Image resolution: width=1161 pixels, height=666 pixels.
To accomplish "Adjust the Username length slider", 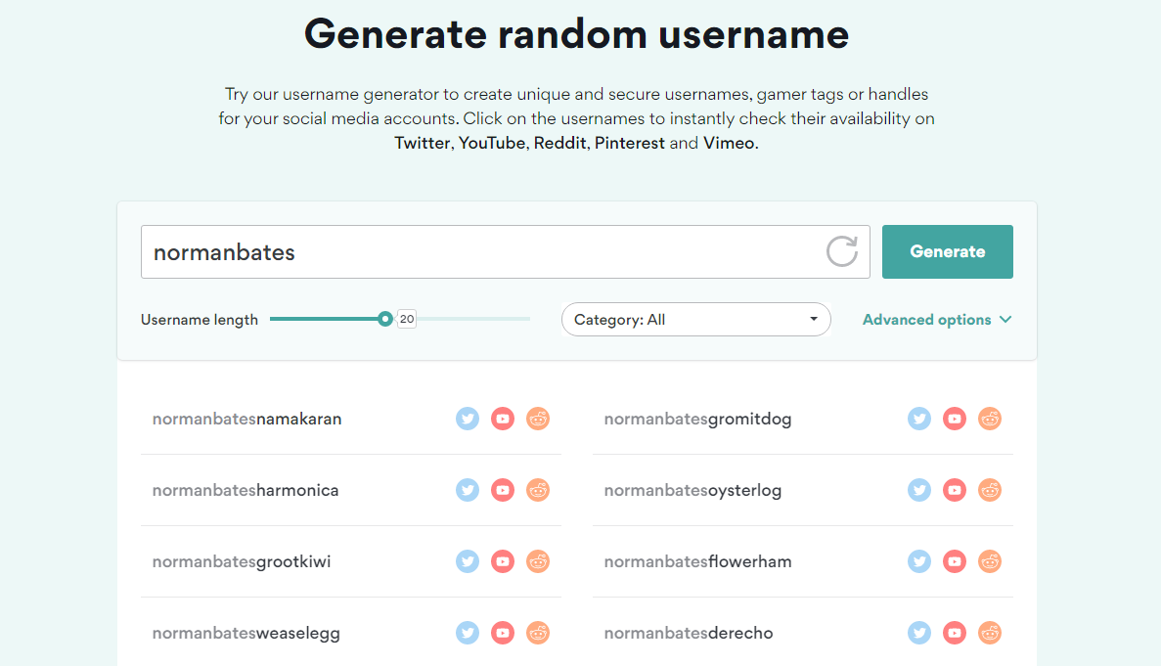I will (384, 318).
